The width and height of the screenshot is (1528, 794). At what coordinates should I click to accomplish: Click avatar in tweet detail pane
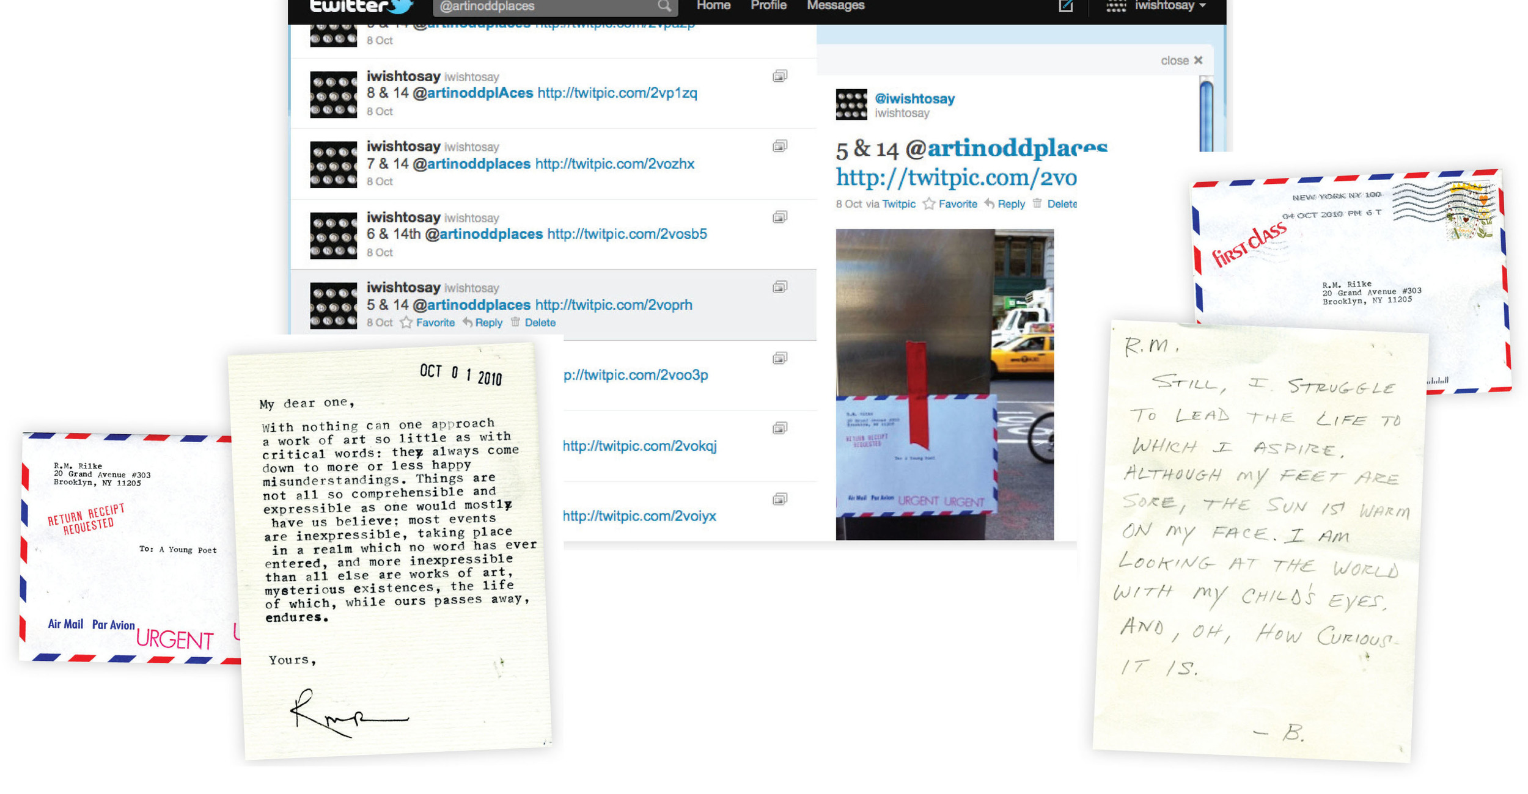click(x=851, y=104)
